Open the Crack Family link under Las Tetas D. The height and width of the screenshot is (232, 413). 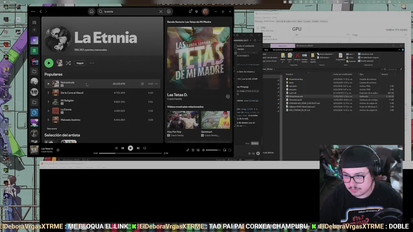(x=175, y=99)
